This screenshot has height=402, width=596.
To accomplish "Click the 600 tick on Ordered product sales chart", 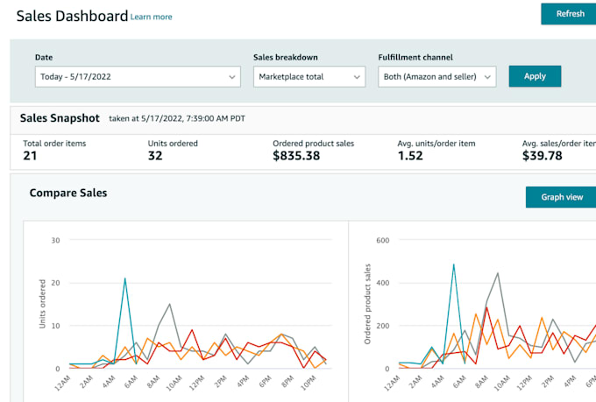I will [x=383, y=240].
